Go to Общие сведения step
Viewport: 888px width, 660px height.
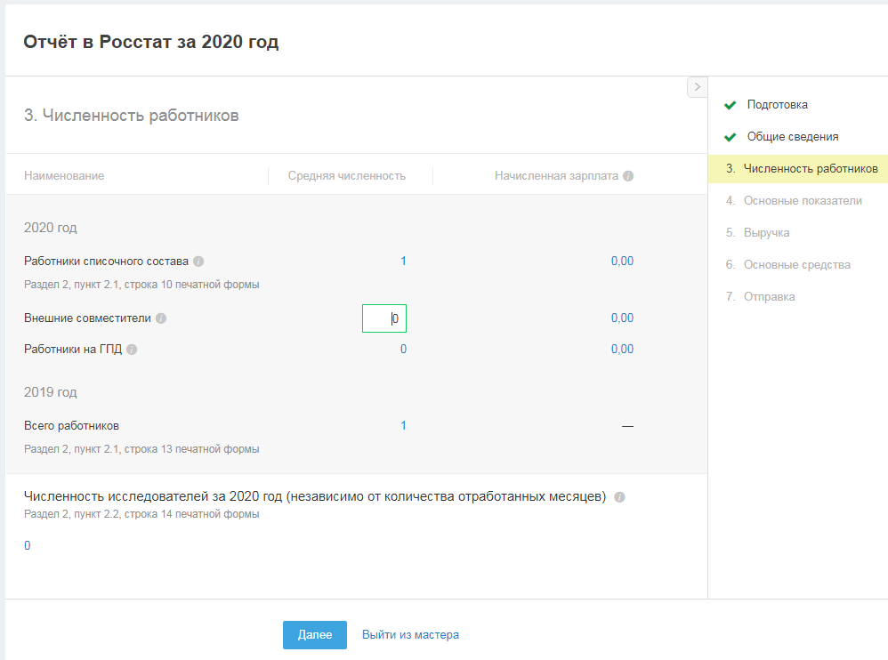(792, 137)
